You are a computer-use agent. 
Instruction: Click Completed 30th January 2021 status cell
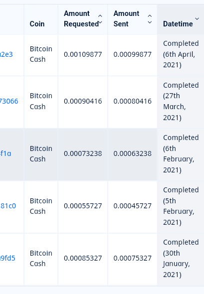181,259
